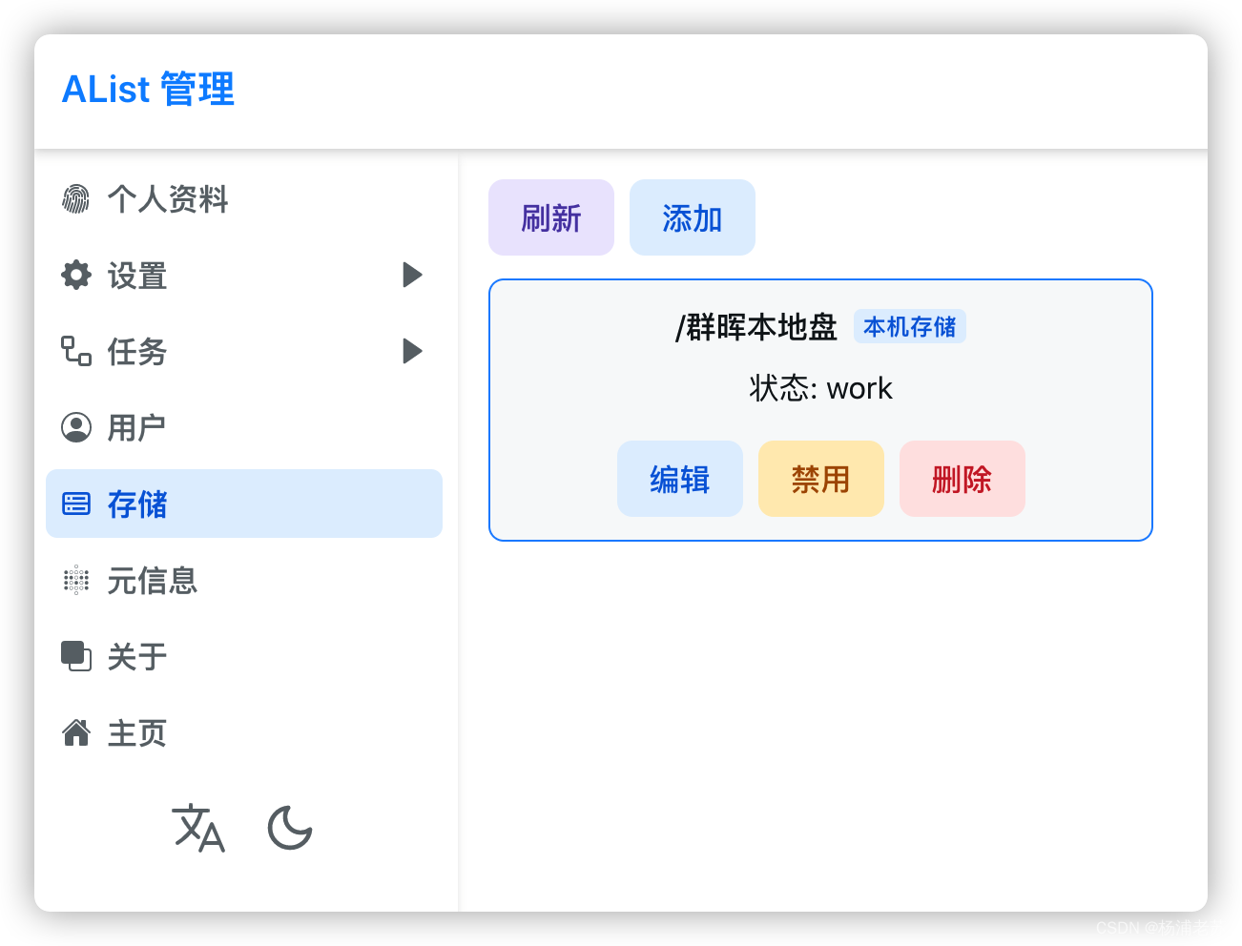This screenshot has height=946, width=1242.
Task: Click the house icon beside 主页
Action: coord(76,732)
